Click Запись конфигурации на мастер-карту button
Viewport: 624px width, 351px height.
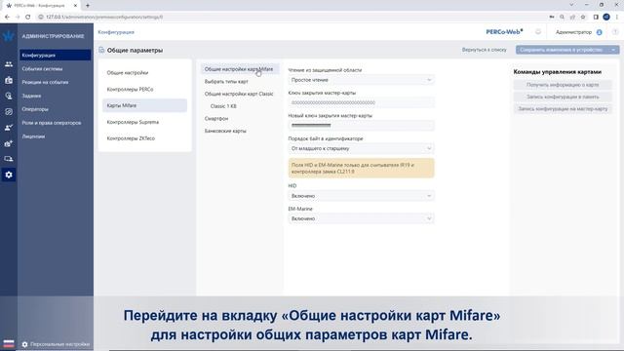point(563,108)
